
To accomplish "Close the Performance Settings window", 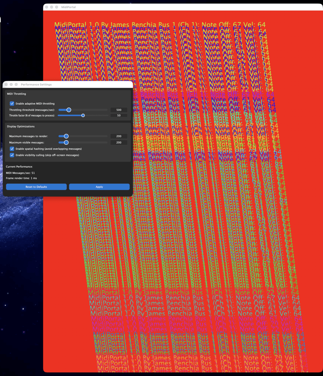I will click(6, 85).
